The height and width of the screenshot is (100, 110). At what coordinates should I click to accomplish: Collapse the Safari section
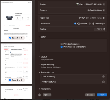[x=40, y=37]
